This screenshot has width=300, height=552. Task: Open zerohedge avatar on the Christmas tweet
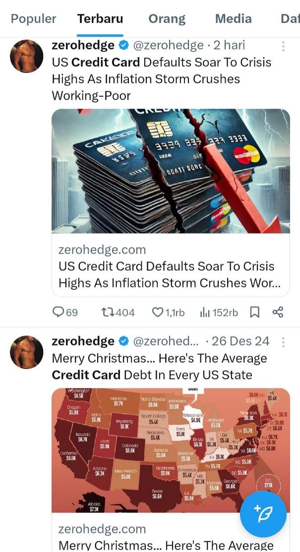[x=27, y=352]
